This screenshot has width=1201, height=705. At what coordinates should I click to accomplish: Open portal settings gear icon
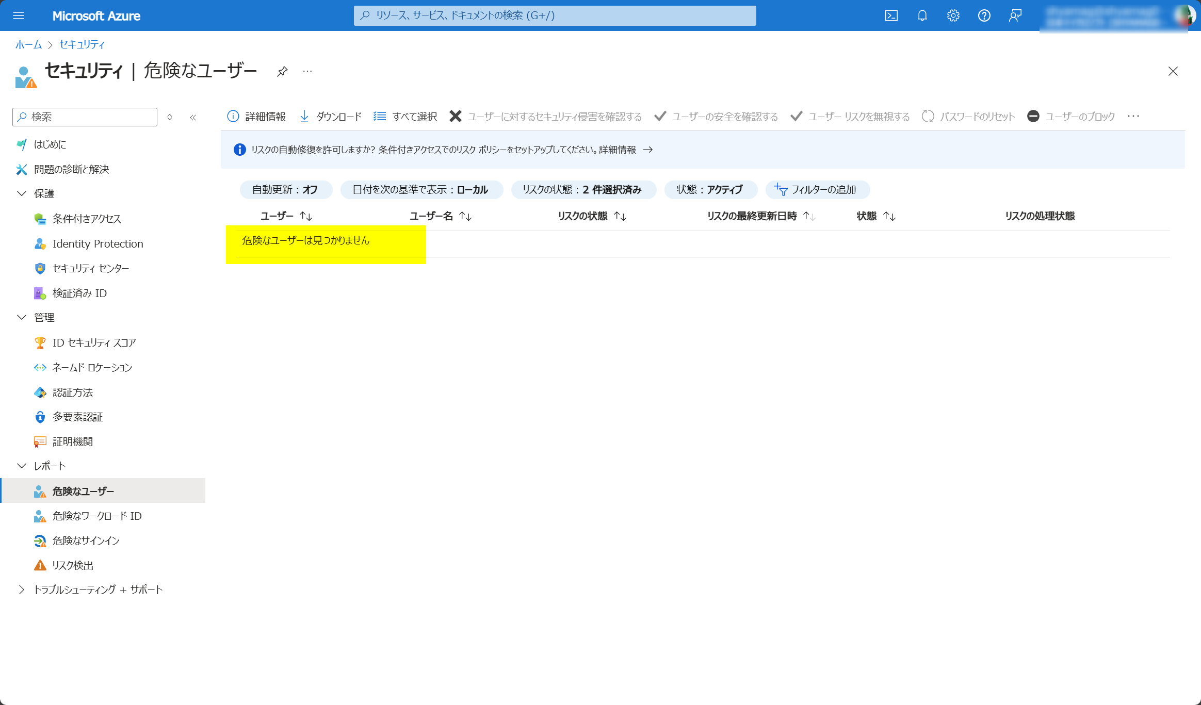pyautogui.click(x=953, y=15)
